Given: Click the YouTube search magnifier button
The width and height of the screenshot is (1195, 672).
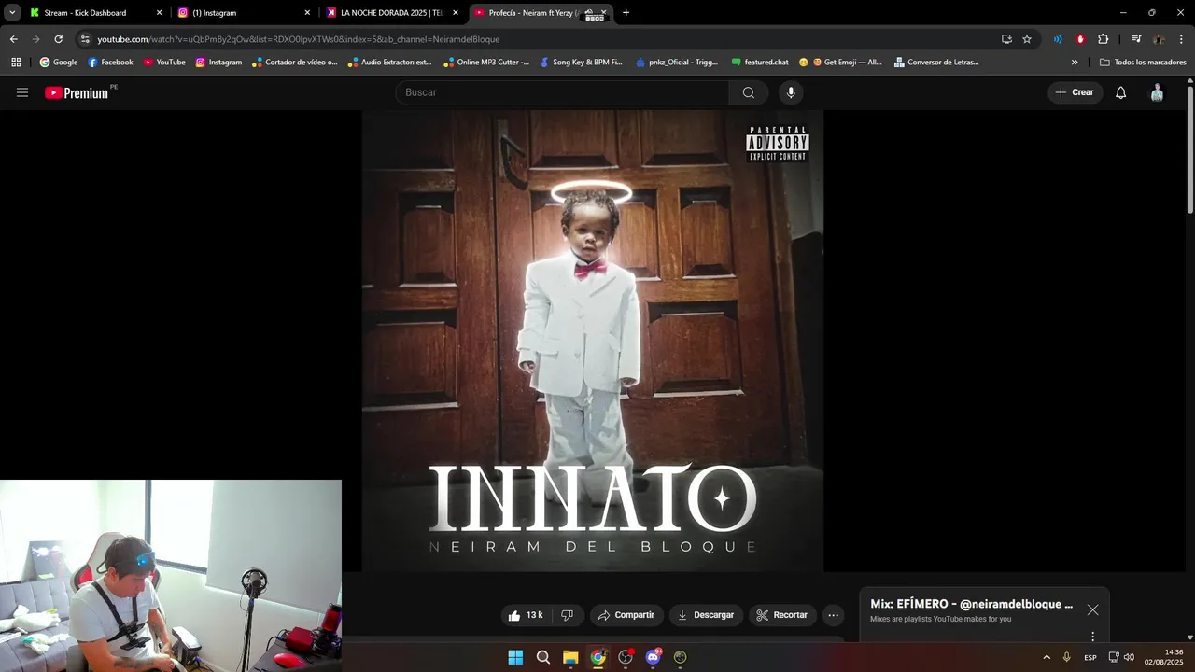Looking at the screenshot, I should click(x=749, y=92).
